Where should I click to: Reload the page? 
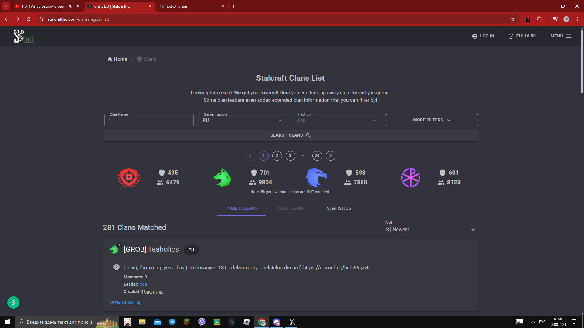[x=29, y=19]
